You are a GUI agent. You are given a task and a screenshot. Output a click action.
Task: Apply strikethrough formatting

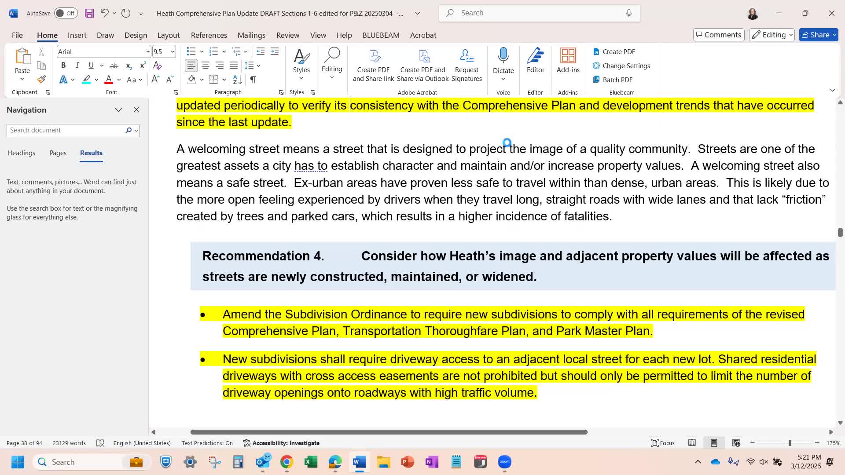[114, 66]
